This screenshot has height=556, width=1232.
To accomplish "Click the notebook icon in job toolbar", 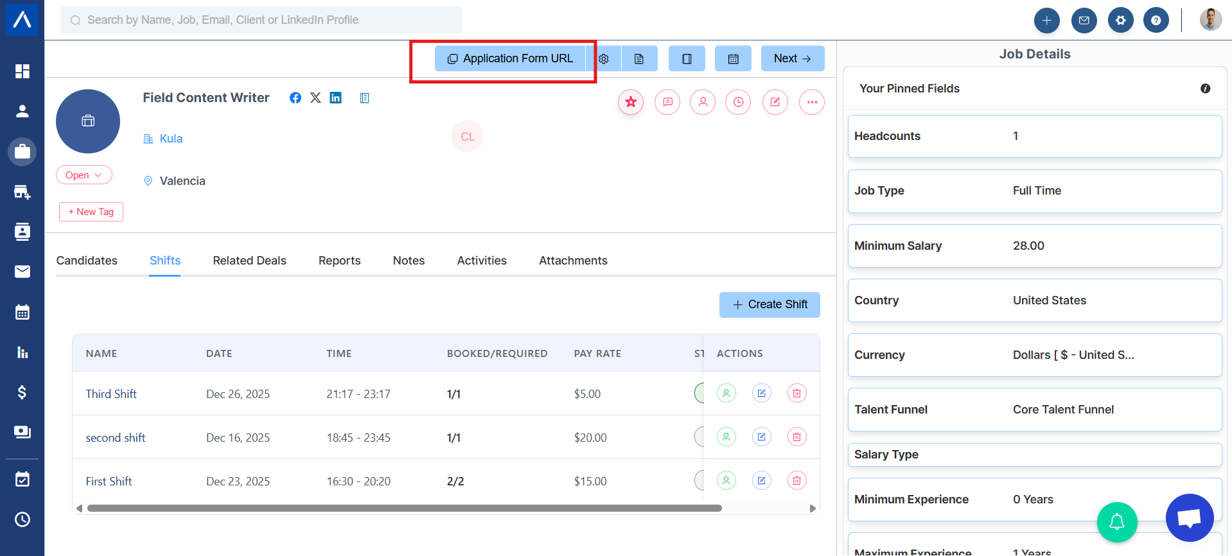I will (x=687, y=58).
